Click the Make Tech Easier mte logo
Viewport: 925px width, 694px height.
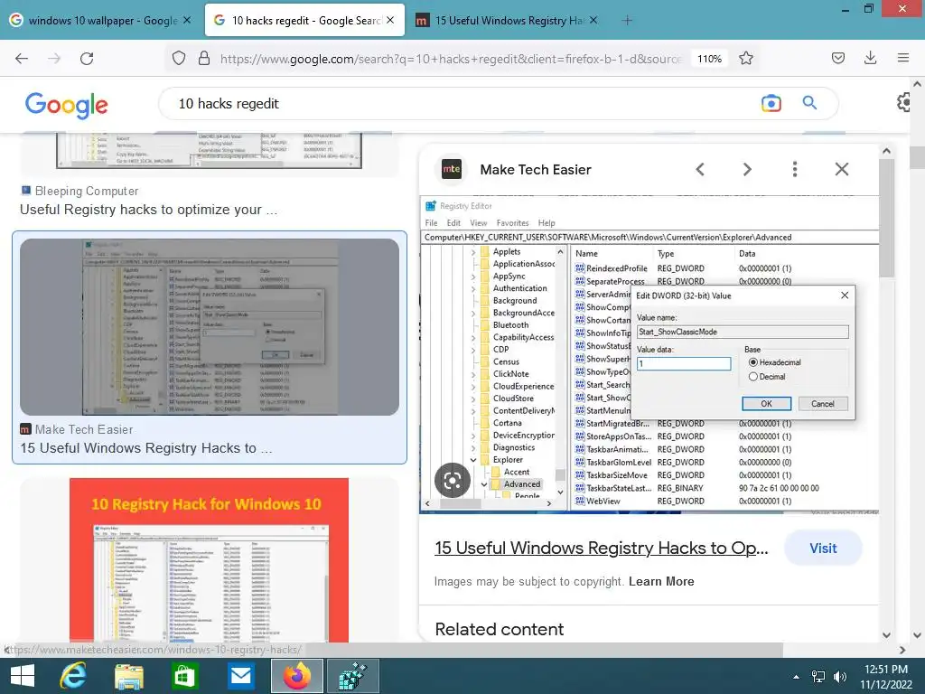coord(452,169)
